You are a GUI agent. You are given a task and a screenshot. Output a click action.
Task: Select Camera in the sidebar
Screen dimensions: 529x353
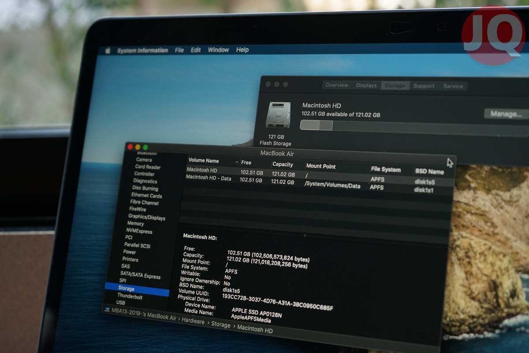[x=144, y=160]
